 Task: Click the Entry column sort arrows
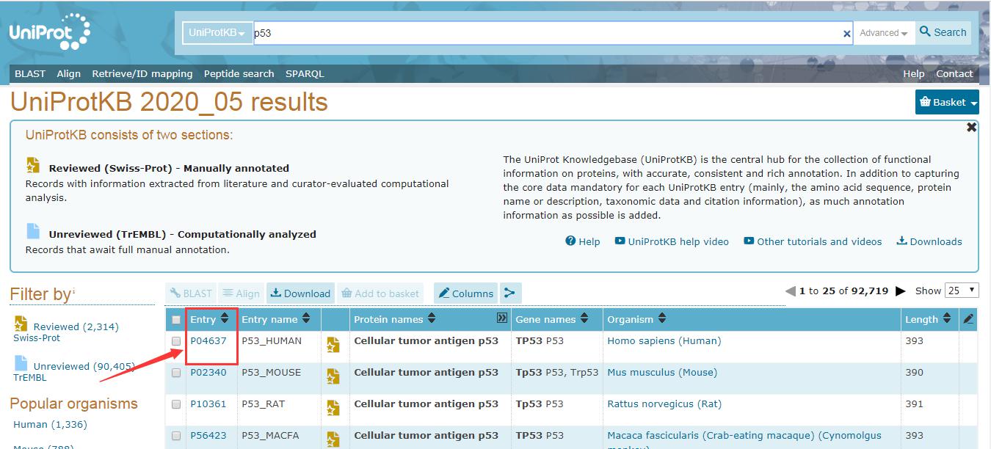(x=225, y=319)
